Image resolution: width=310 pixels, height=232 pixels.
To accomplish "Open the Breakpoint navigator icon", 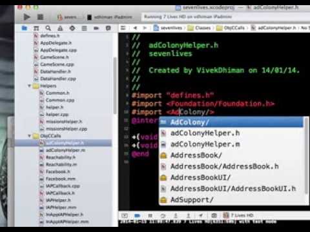I will coord(96,28).
